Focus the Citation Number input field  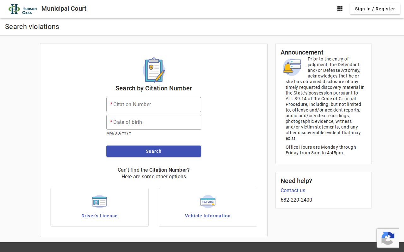point(154,105)
